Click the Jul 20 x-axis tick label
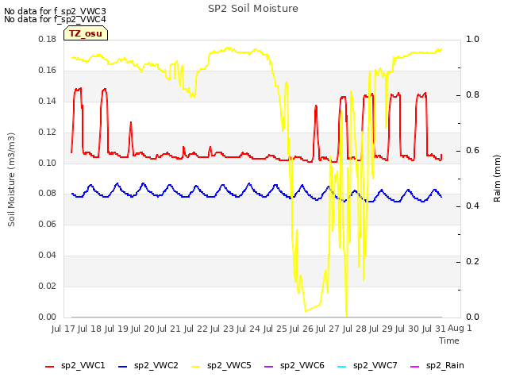Image resolution: width=508 pixels, height=381 pixels. [x=143, y=329]
